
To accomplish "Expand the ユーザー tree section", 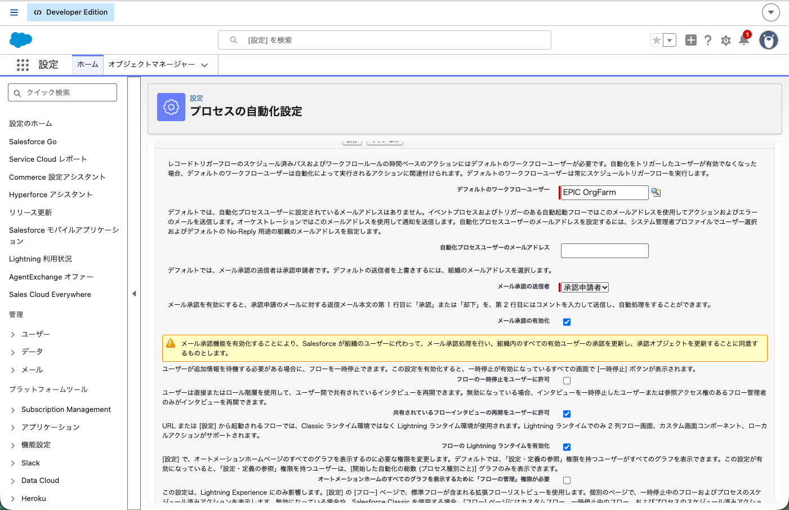I will tap(13, 335).
